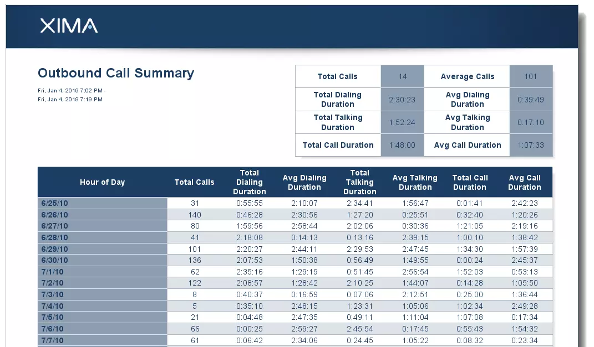The image size is (594, 347).
Task: Click the Hour of Day column header
Action: pyautogui.click(x=102, y=182)
